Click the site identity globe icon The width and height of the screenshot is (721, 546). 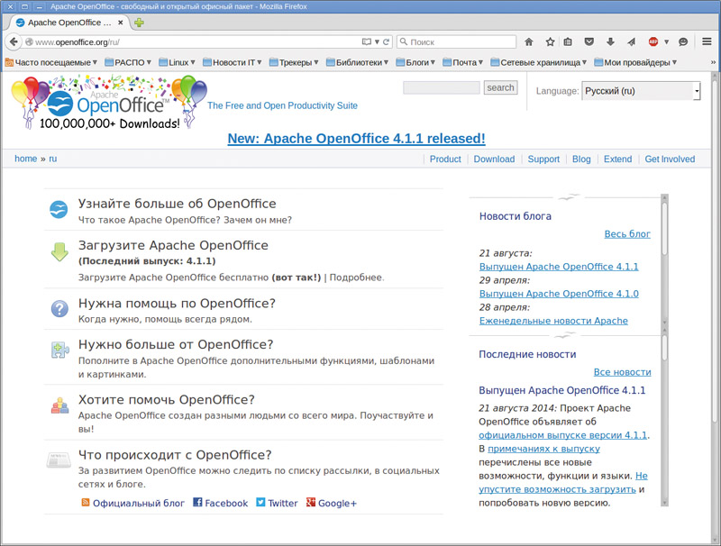tap(29, 41)
